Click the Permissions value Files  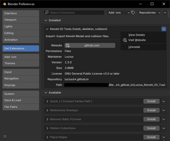pos(68,51)
